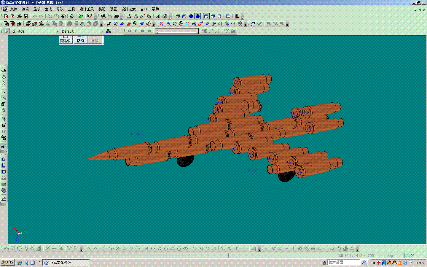The height and width of the screenshot is (267, 427).
Task: Expand the hidden tray icons arrow
Action: click(x=374, y=263)
